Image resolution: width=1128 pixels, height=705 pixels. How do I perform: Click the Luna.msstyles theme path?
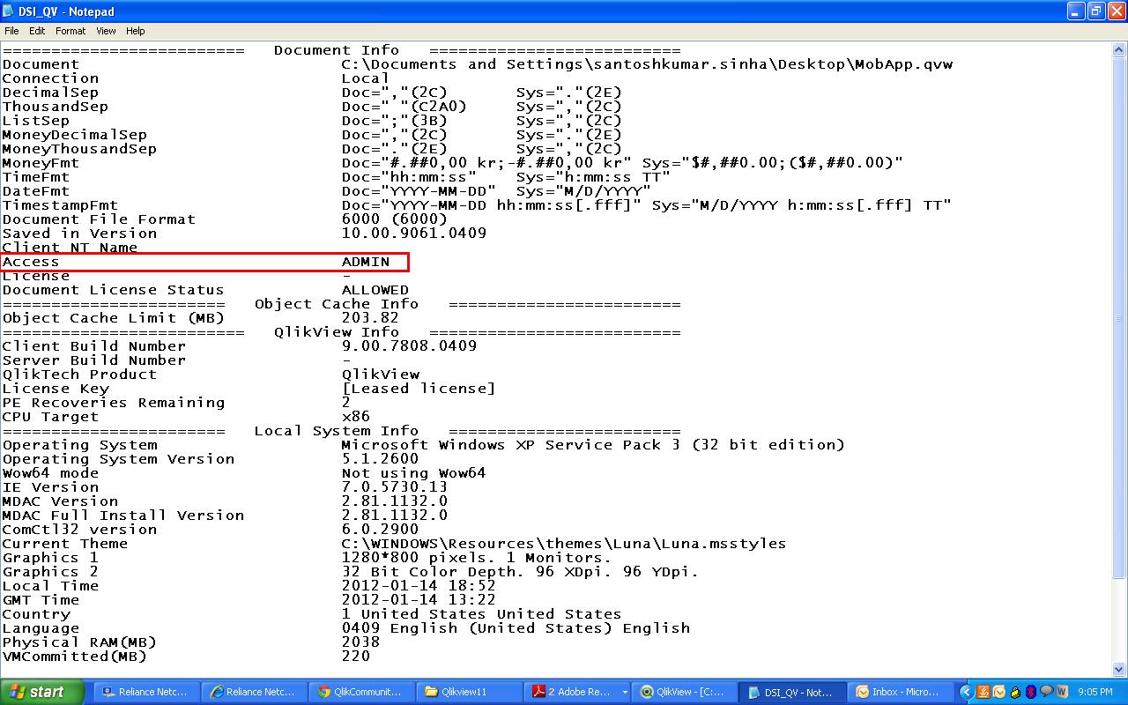[564, 544]
